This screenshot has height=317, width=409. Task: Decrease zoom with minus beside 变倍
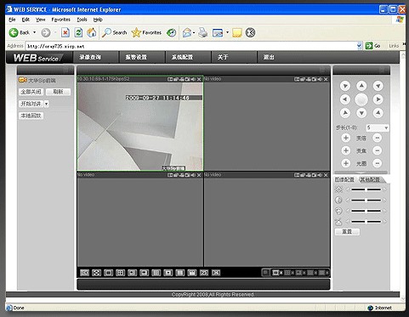[x=378, y=138]
